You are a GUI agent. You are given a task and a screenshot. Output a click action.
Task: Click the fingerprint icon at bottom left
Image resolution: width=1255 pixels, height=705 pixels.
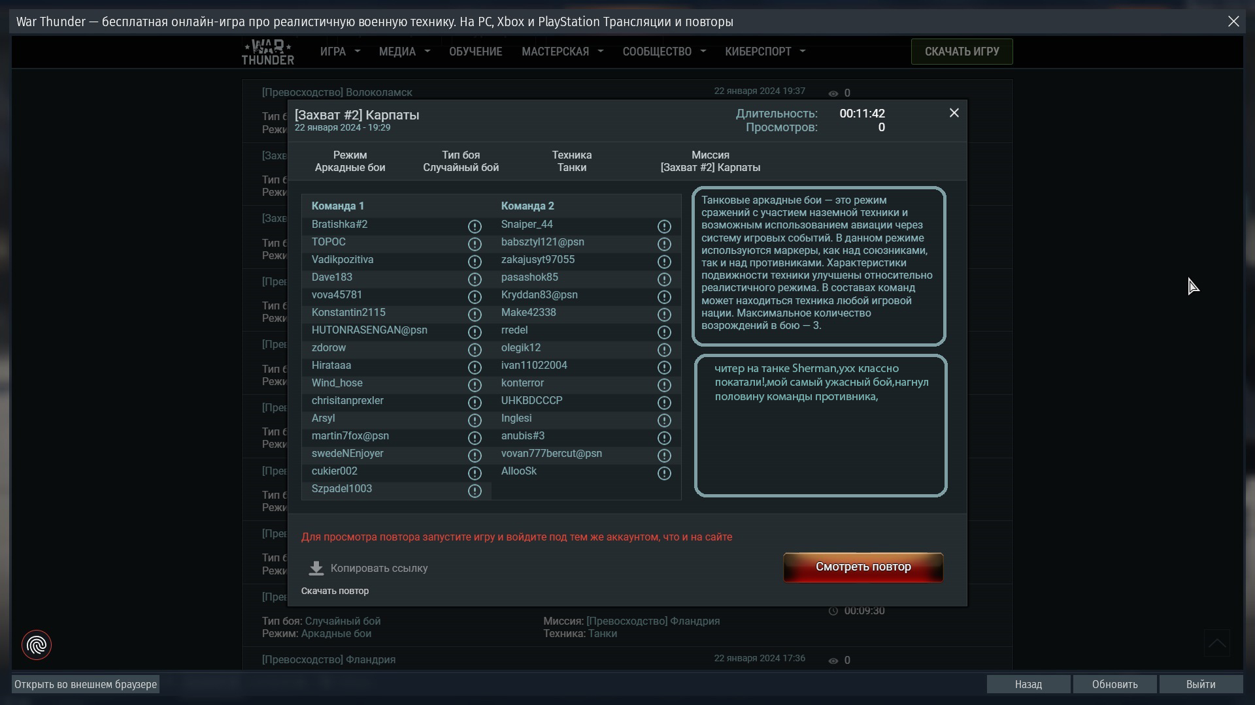pos(37,645)
